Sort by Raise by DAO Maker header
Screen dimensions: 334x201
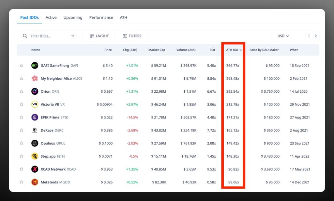point(264,50)
